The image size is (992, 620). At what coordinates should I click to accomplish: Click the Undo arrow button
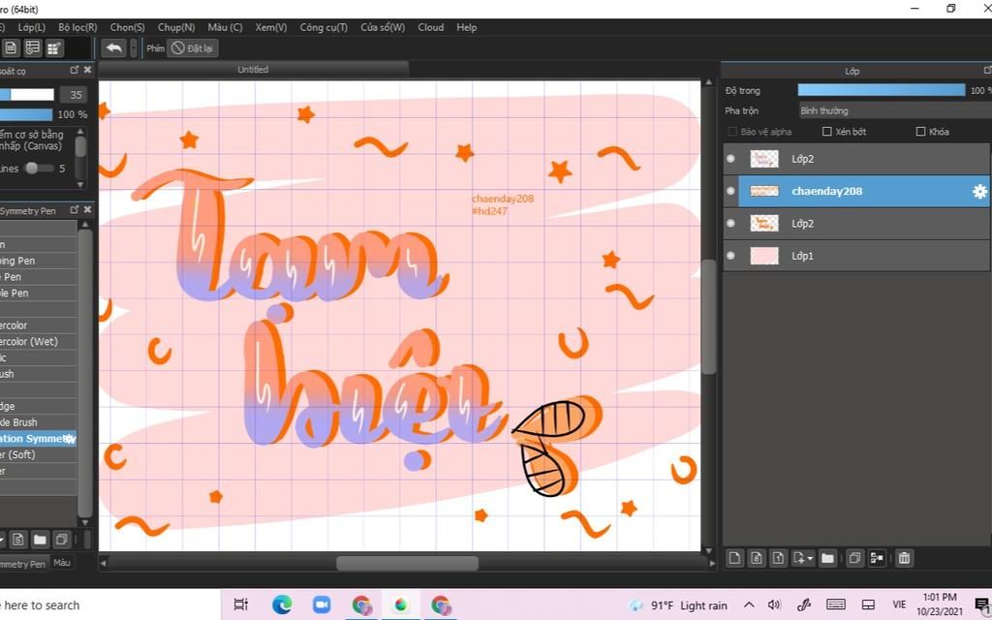tap(114, 48)
